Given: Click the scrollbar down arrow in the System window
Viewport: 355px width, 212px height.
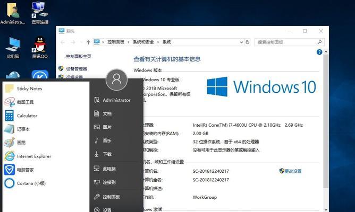Looking at the screenshot, I should pyautogui.click(x=326, y=209).
